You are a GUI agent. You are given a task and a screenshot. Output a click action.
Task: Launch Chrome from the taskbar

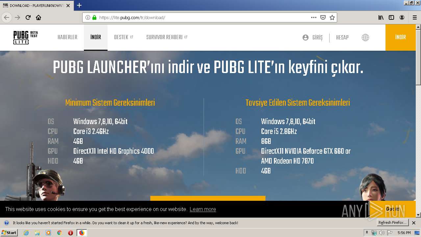(59, 233)
